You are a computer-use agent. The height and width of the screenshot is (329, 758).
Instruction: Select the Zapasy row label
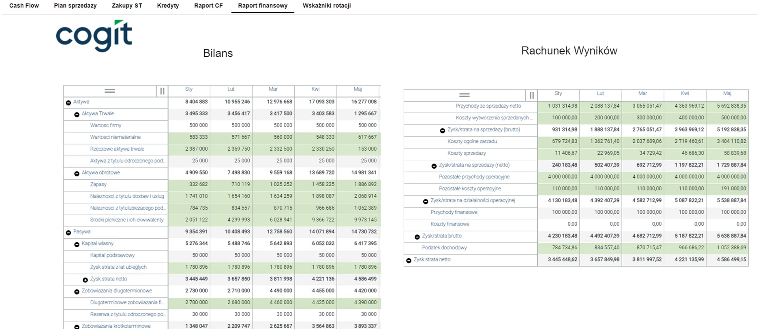coord(98,185)
